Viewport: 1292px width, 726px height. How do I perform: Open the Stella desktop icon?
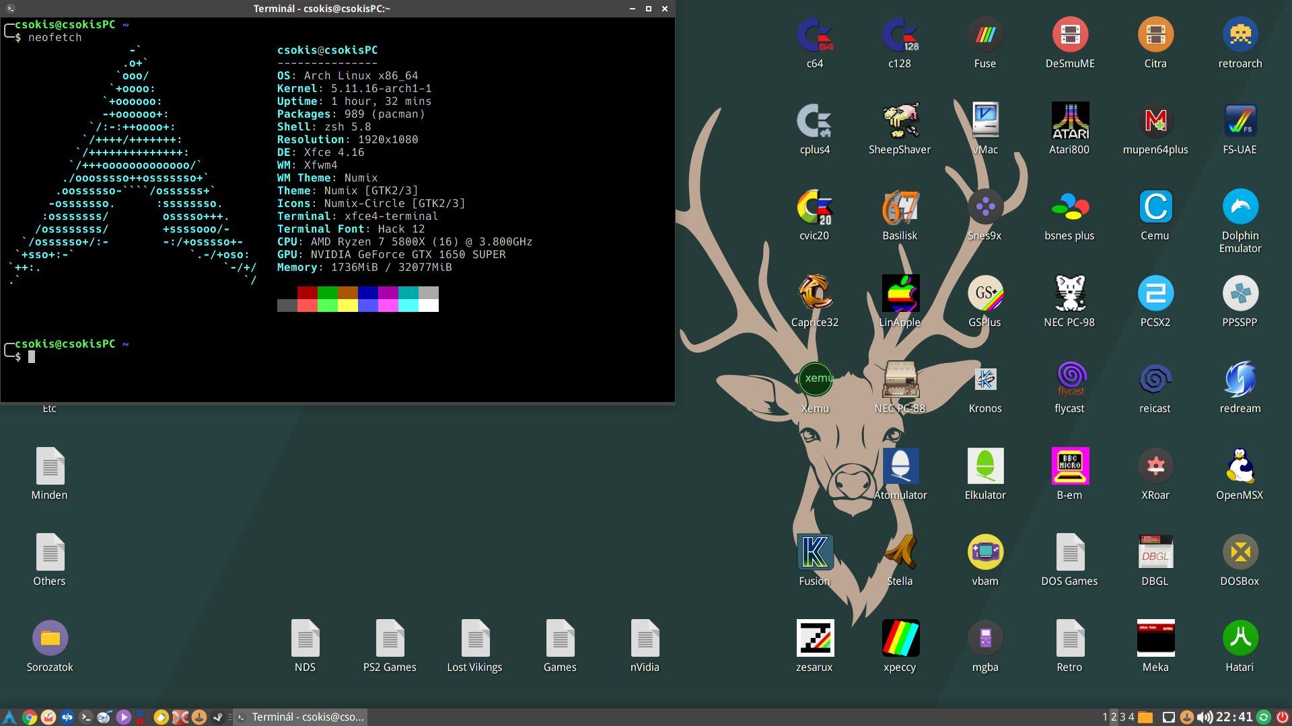click(x=900, y=552)
